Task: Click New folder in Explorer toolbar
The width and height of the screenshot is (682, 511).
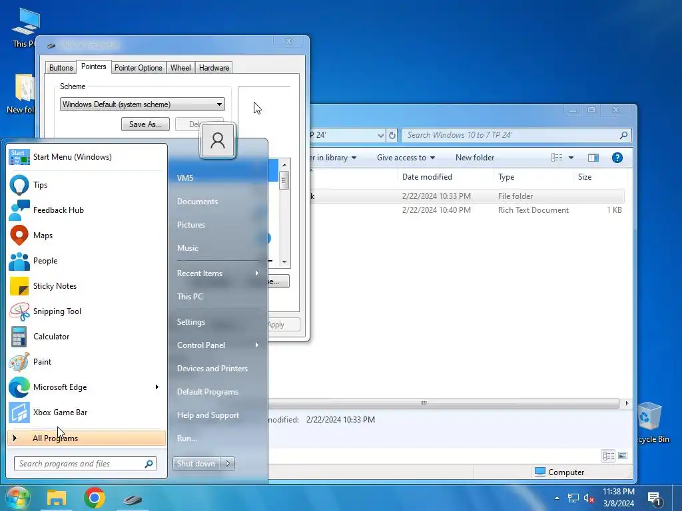Action: coord(474,158)
